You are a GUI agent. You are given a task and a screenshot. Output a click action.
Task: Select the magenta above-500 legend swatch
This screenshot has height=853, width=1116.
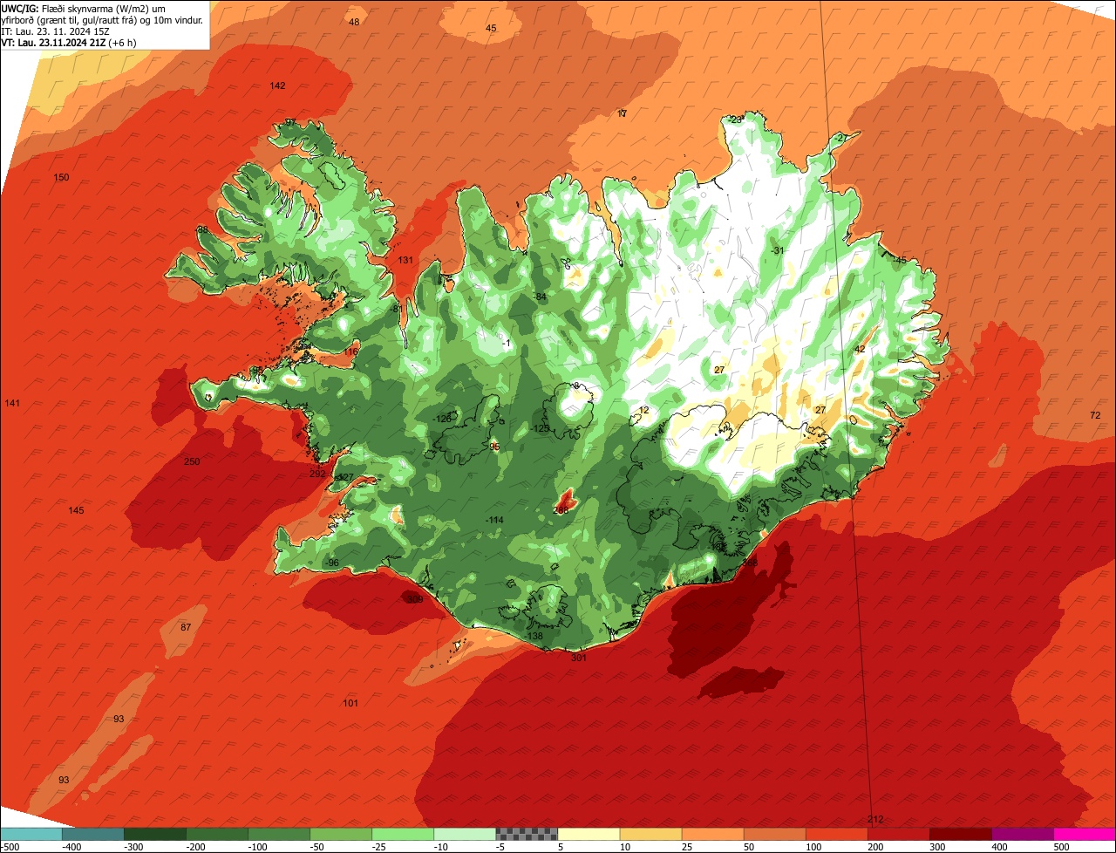(x=1084, y=834)
